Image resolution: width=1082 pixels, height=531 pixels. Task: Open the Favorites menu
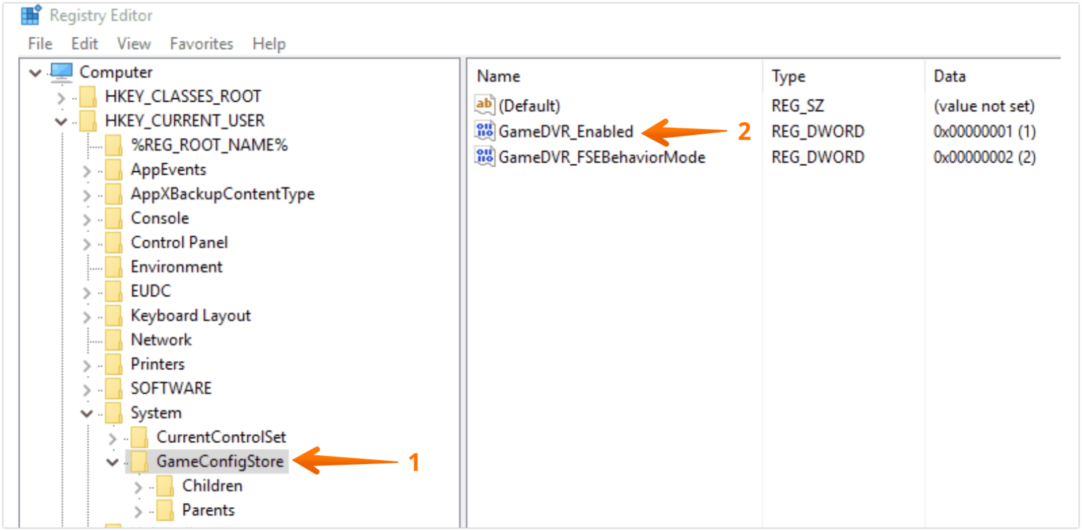[202, 44]
